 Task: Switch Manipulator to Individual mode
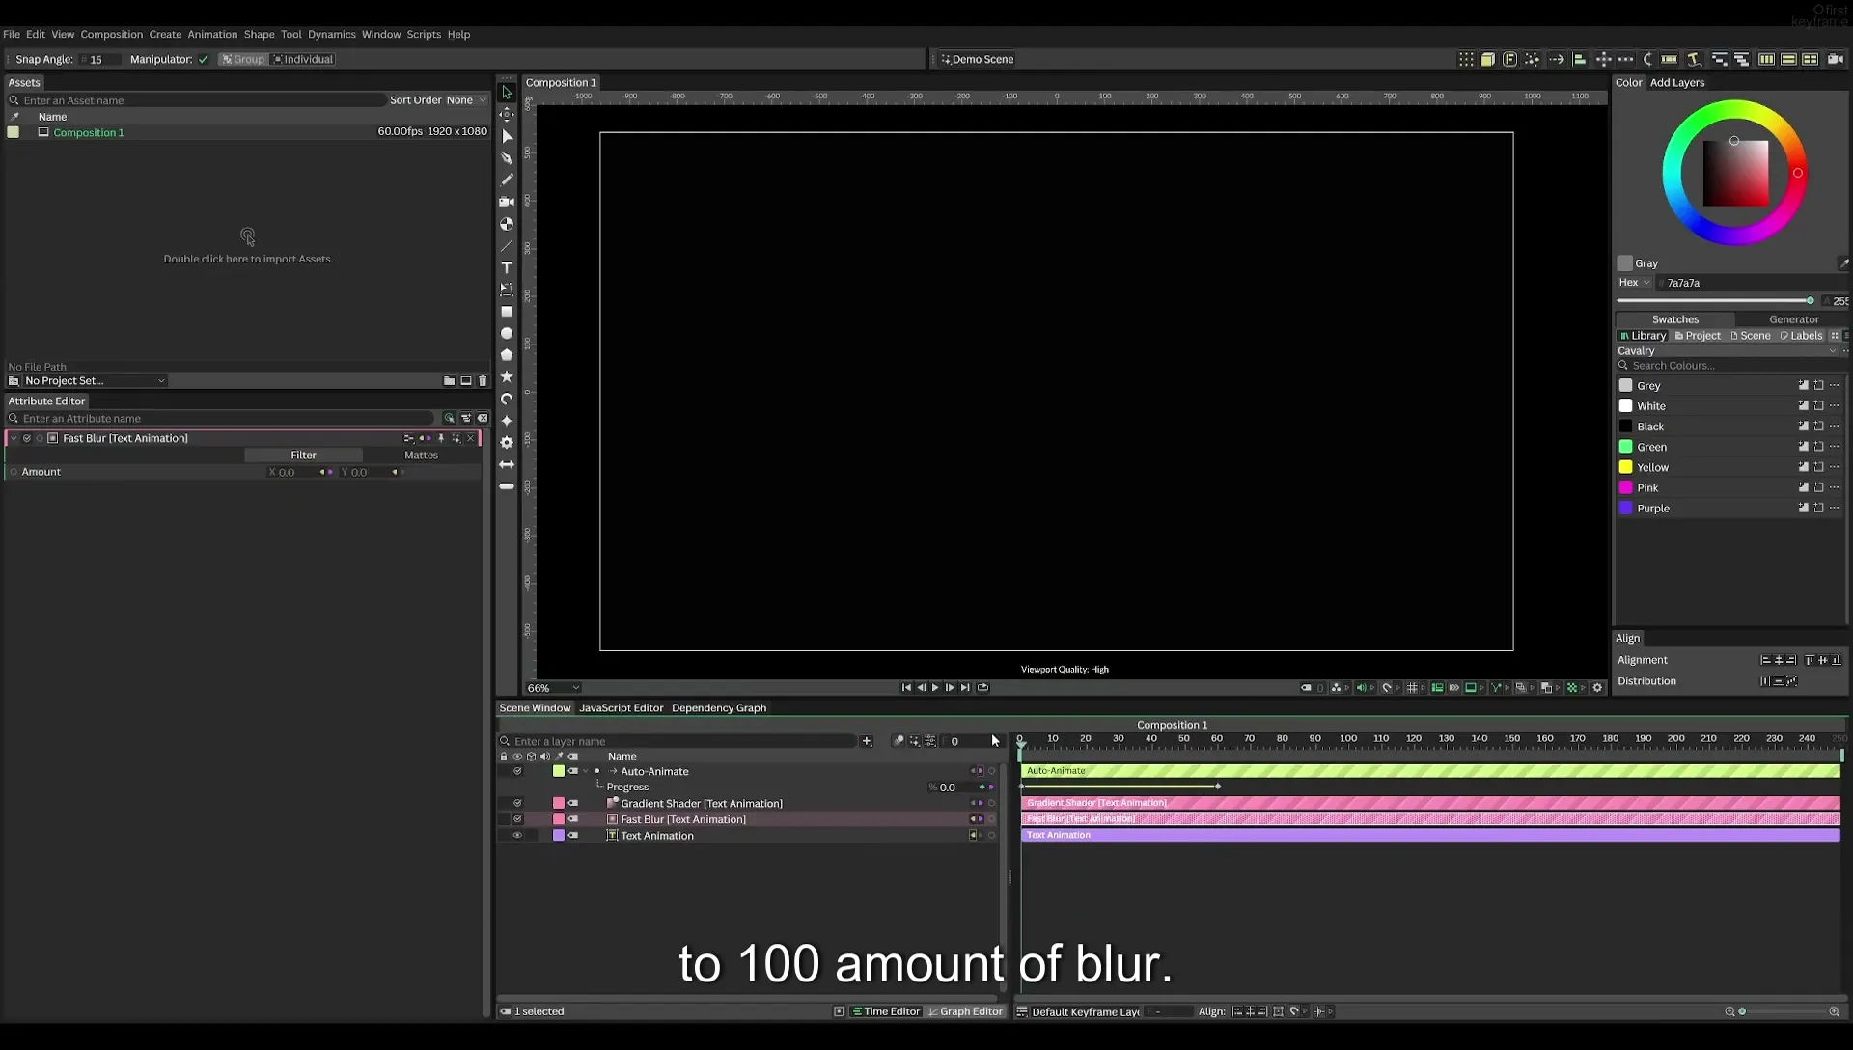[x=303, y=60]
